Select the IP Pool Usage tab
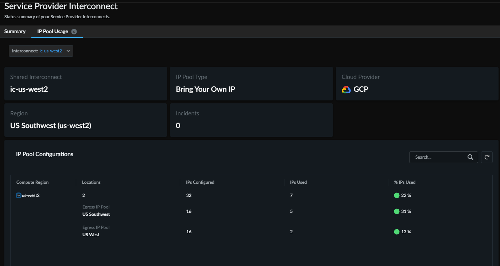The image size is (500, 266). [x=53, y=32]
